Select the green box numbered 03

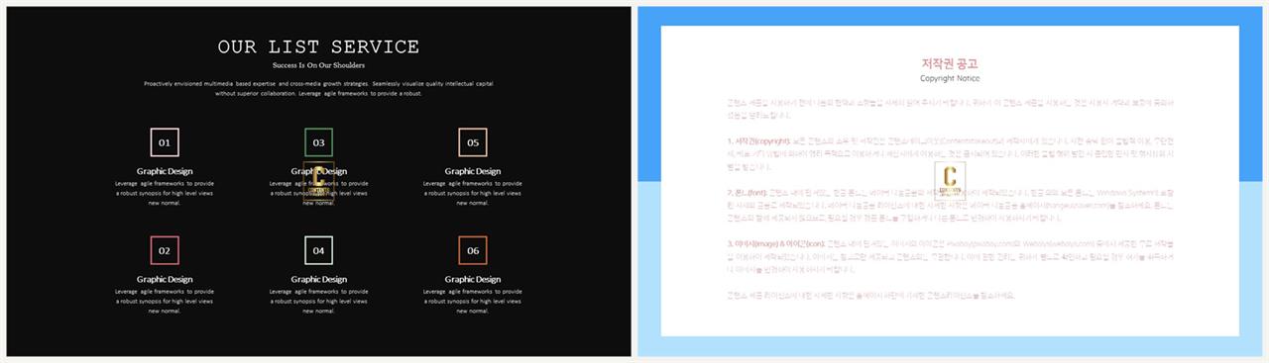pyautogui.click(x=318, y=142)
